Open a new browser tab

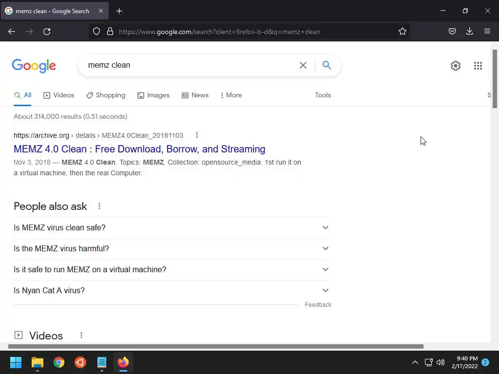(x=119, y=11)
